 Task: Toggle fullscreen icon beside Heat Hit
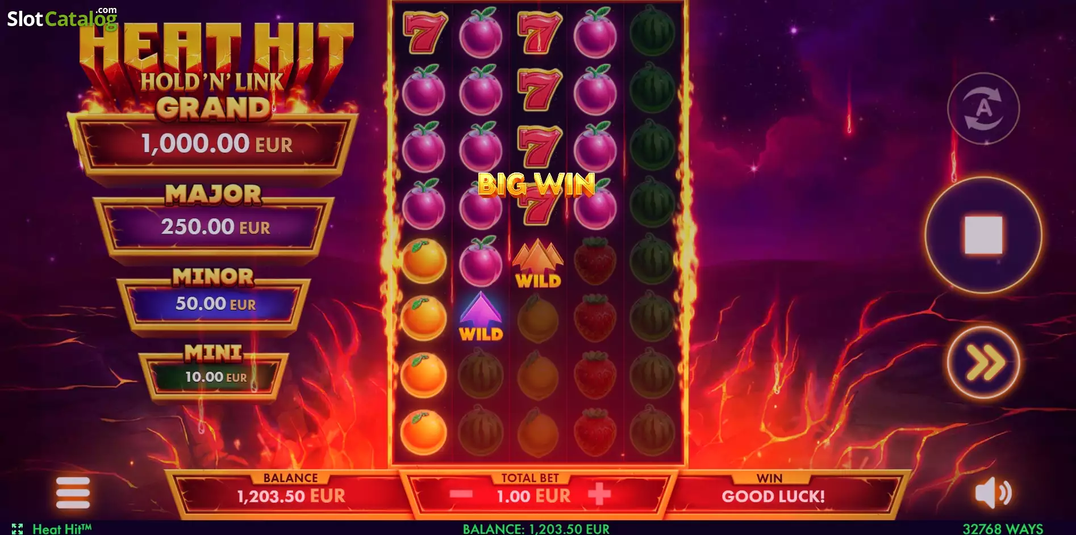click(17, 529)
